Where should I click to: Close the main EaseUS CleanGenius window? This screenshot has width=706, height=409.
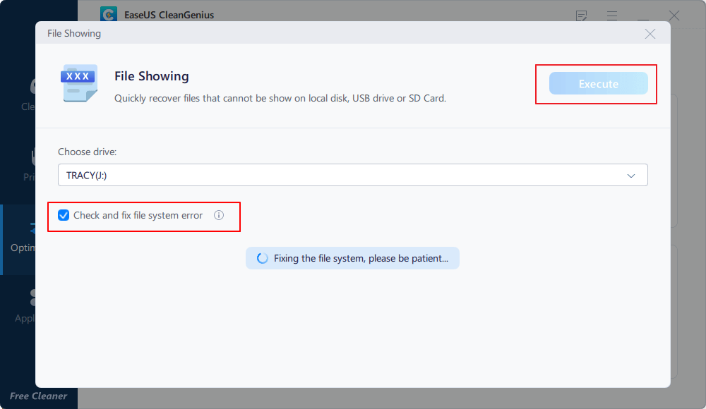pos(674,16)
